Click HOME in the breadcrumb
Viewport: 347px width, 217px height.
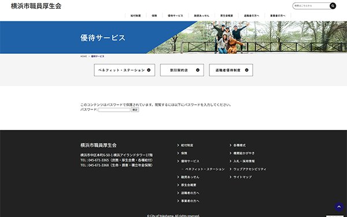(84, 56)
